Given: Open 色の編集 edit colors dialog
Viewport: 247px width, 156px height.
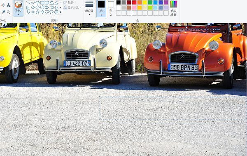Looking at the screenshot, I should [173, 9].
